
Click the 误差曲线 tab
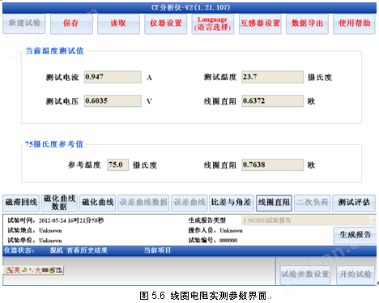point(189,203)
